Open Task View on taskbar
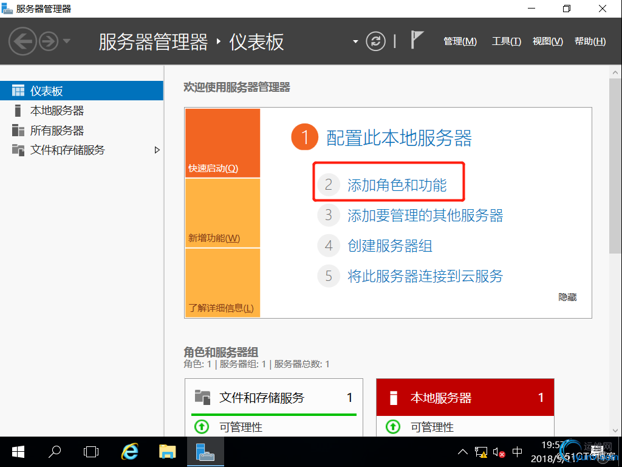The width and height of the screenshot is (622, 467). (x=91, y=452)
